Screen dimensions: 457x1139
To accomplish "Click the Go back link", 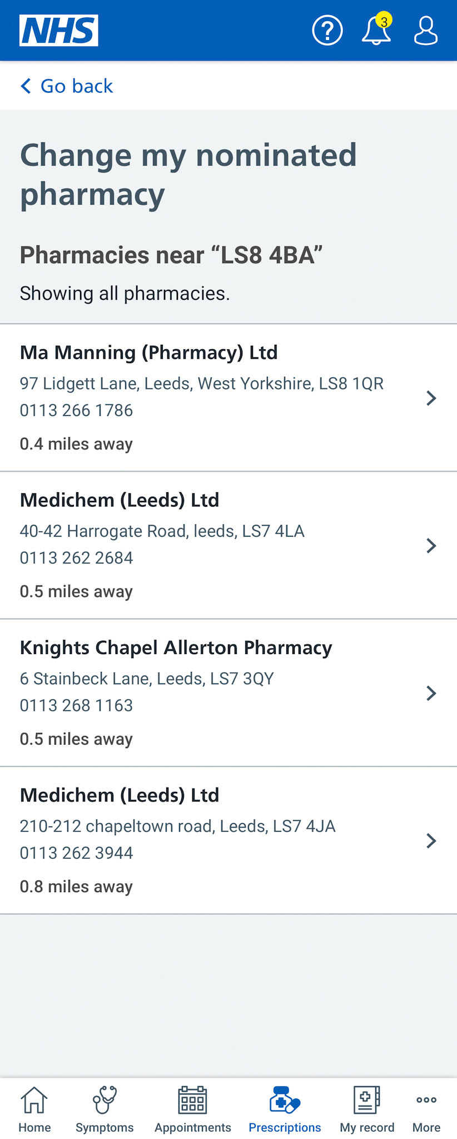I will click(67, 86).
